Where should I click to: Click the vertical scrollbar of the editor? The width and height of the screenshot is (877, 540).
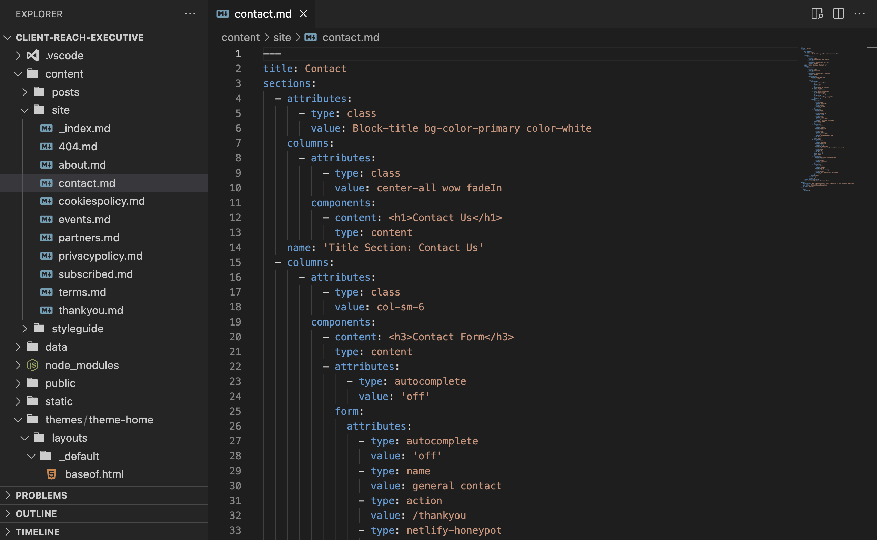coord(871,293)
